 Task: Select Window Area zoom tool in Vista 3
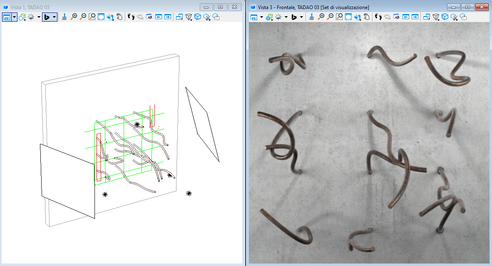click(339, 17)
